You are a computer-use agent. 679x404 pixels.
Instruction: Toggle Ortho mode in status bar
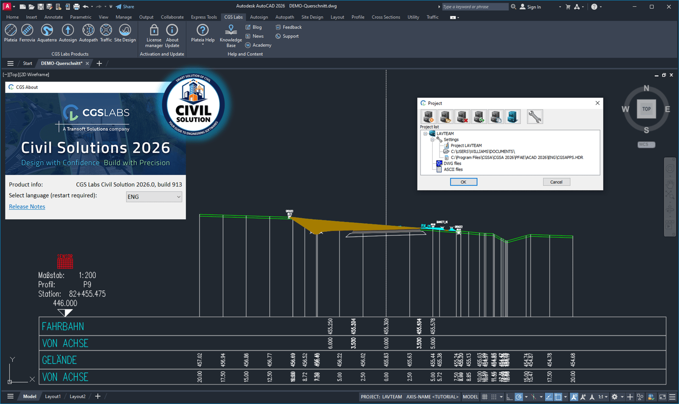click(x=509, y=397)
